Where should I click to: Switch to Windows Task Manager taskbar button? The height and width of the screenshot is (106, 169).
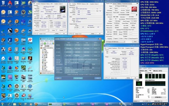point(126,104)
